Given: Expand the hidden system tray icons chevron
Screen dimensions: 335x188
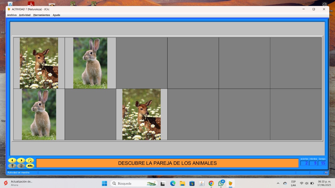Looking at the screenshot, I should (x=278, y=184).
